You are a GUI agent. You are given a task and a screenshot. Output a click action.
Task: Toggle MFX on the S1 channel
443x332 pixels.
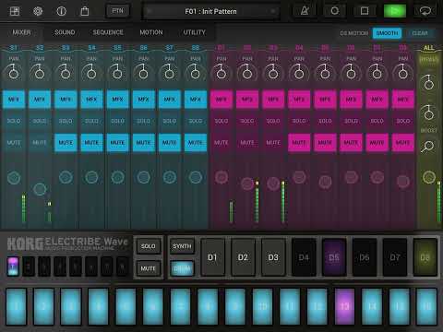[14, 100]
